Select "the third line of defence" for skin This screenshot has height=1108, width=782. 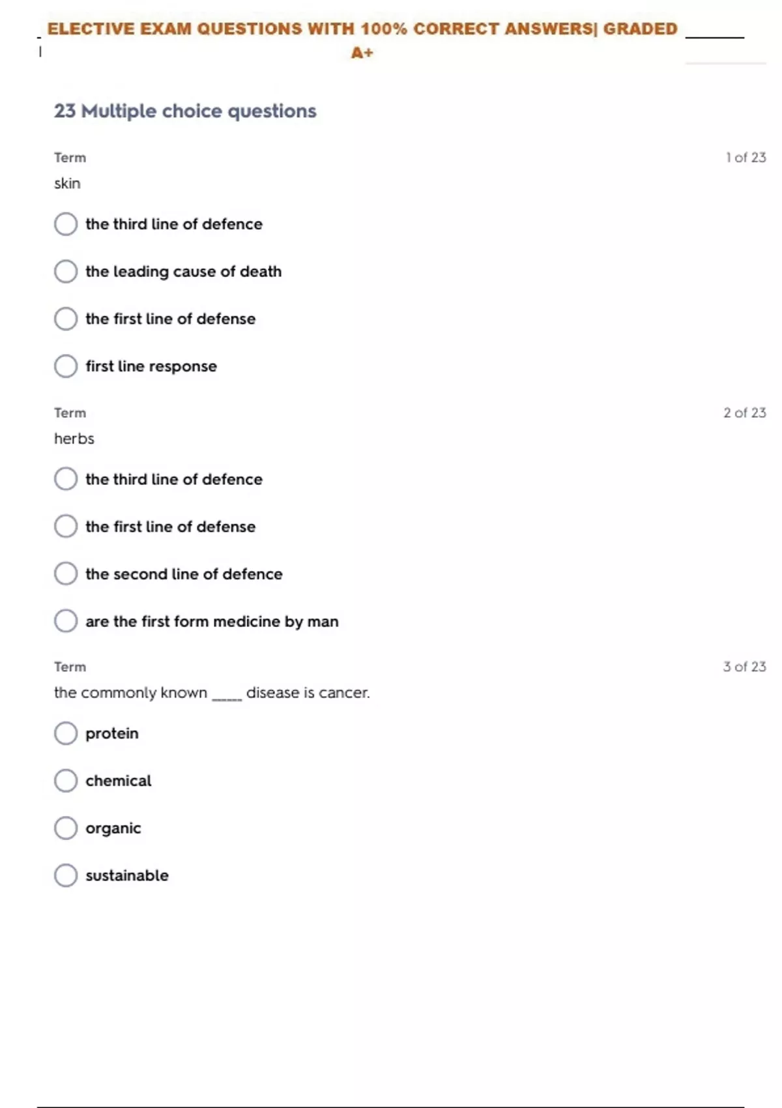pos(66,224)
